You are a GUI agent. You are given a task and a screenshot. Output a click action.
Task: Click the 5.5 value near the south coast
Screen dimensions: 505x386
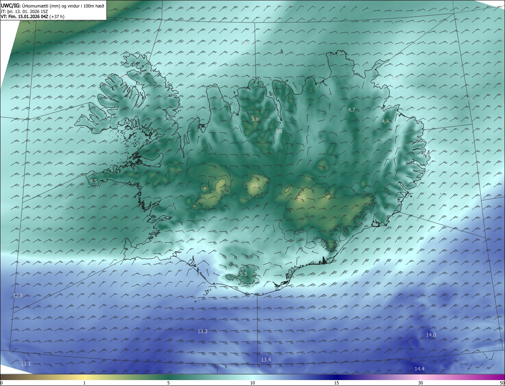[x=243, y=274]
